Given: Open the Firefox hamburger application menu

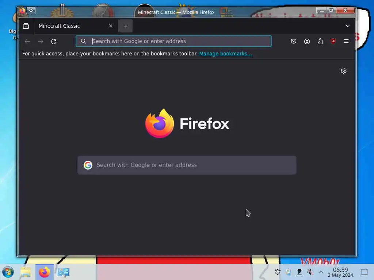Looking at the screenshot, I should click(x=346, y=41).
